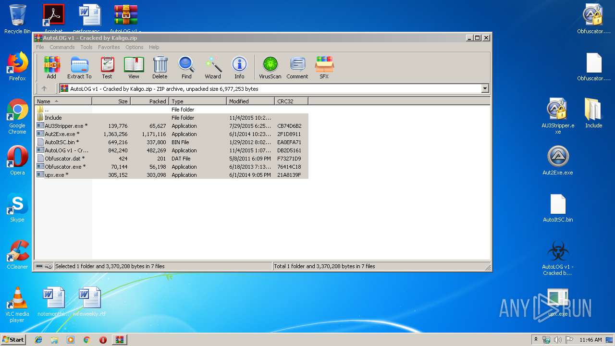This screenshot has height=346, width=615.
Task: Open the Favorites menu
Action: pyautogui.click(x=109, y=47)
